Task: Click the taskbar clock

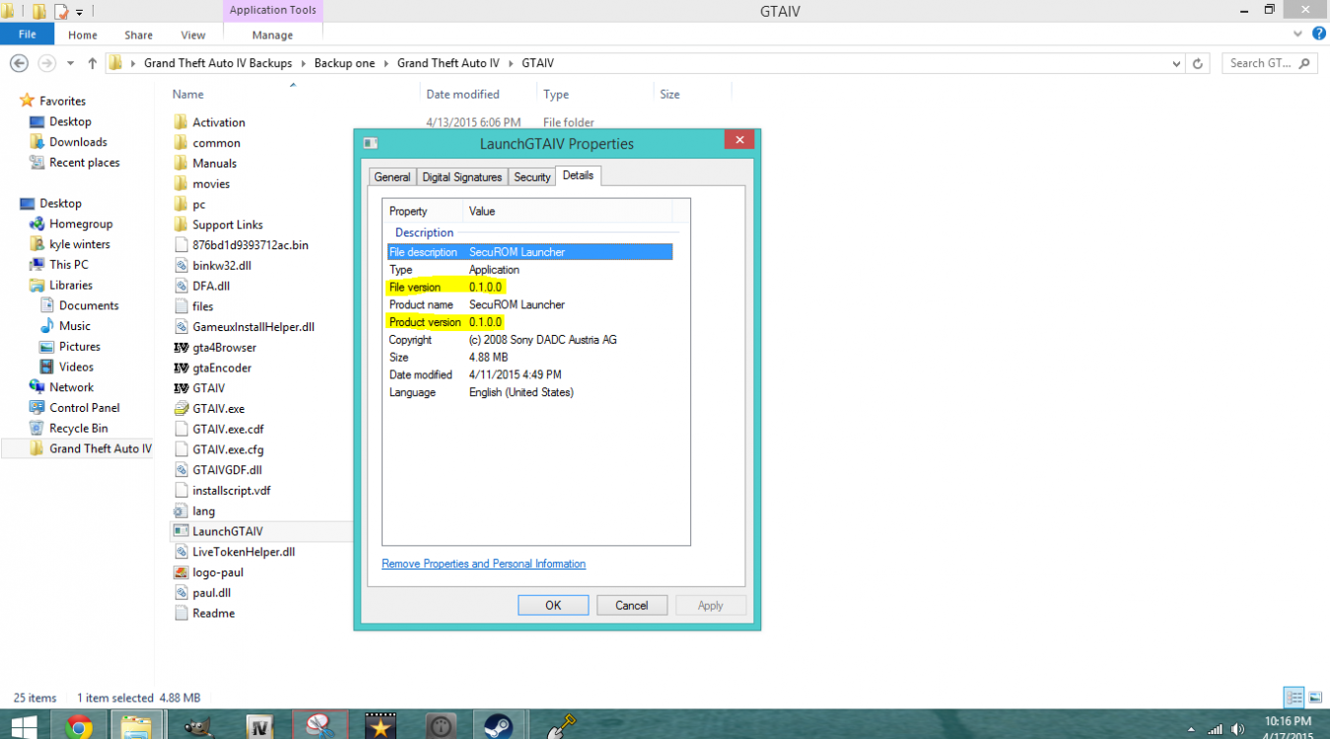Action: (x=1287, y=728)
